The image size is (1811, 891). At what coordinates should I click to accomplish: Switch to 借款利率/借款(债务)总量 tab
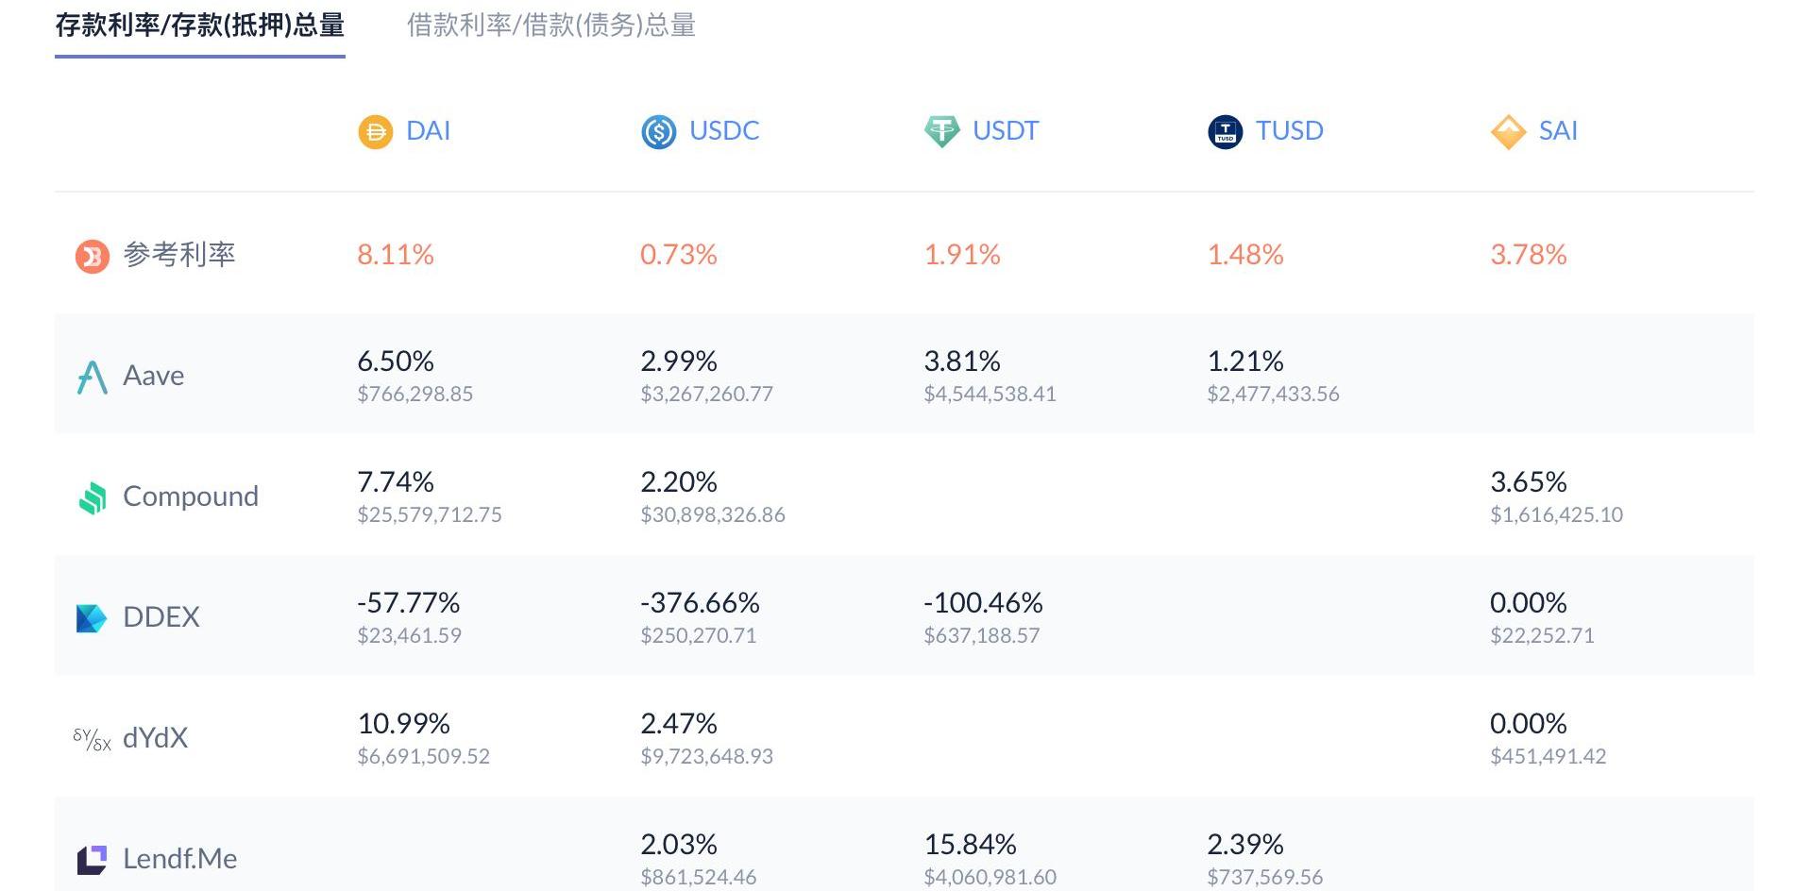(x=550, y=25)
